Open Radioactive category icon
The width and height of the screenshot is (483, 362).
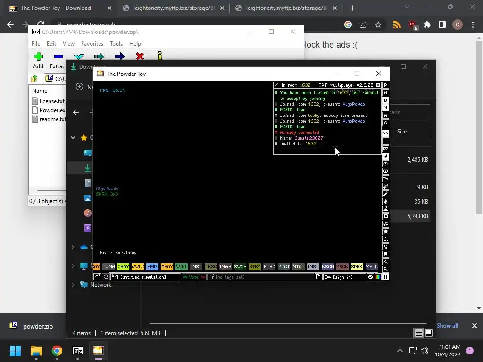click(x=385, y=224)
